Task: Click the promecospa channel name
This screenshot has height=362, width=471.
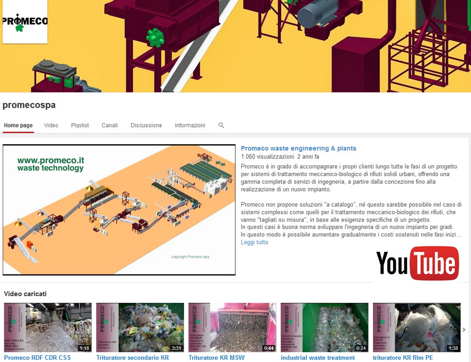Action: (29, 105)
